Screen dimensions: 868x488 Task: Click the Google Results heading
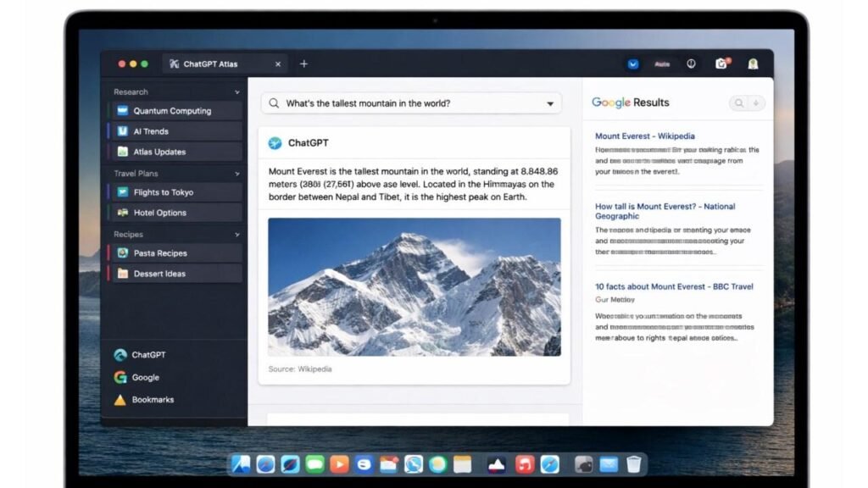click(x=630, y=103)
